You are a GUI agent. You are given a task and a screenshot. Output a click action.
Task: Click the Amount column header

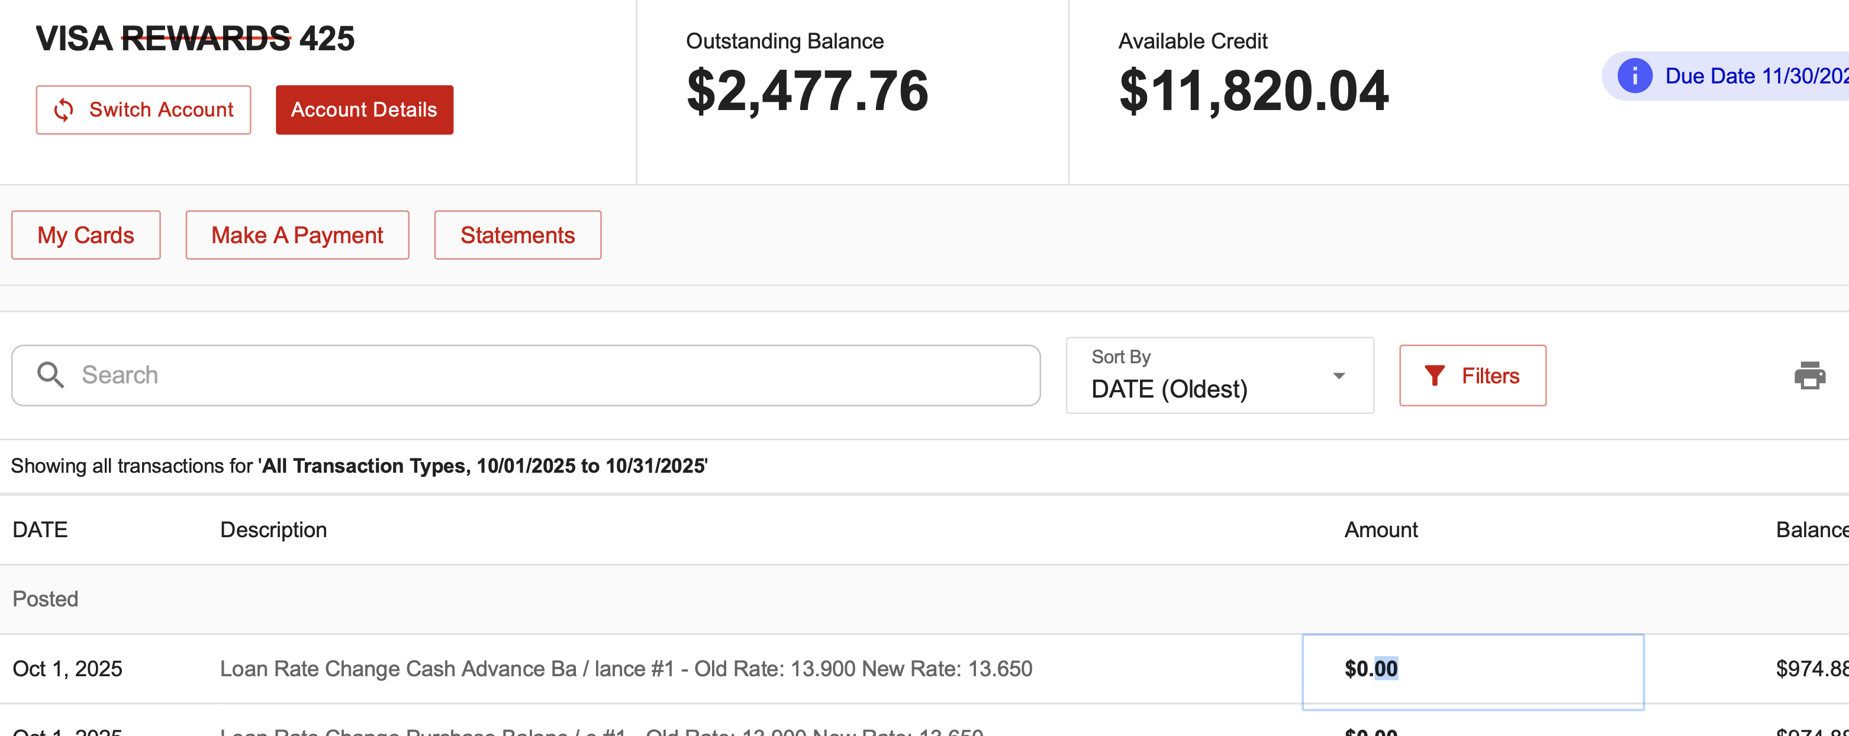1380,530
